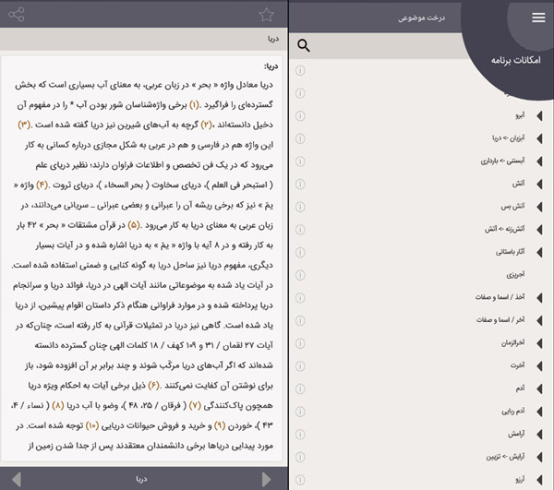
Task: Open info icon for آبستنی -> بارداری row
Action: pos(300,161)
